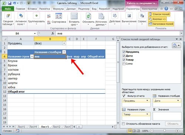Switch to the Главная ribbon tab
This screenshot has height=135, width=185.
coord(20,9)
